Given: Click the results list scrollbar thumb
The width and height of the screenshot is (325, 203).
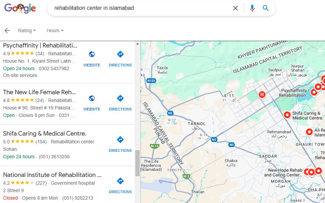Looking at the screenshot, I should point(137,163).
